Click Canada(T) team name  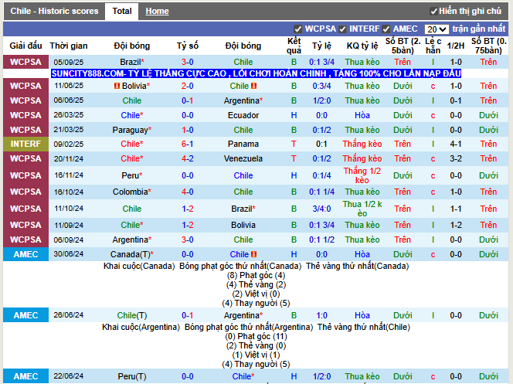coord(132,254)
